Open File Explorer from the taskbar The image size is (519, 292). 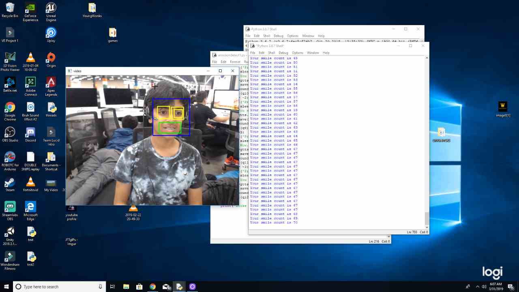[126, 286]
